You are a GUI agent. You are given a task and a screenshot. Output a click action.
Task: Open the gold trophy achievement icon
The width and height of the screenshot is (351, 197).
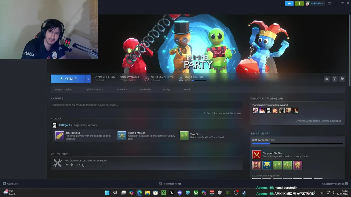pyautogui.click(x=267, y=165)
